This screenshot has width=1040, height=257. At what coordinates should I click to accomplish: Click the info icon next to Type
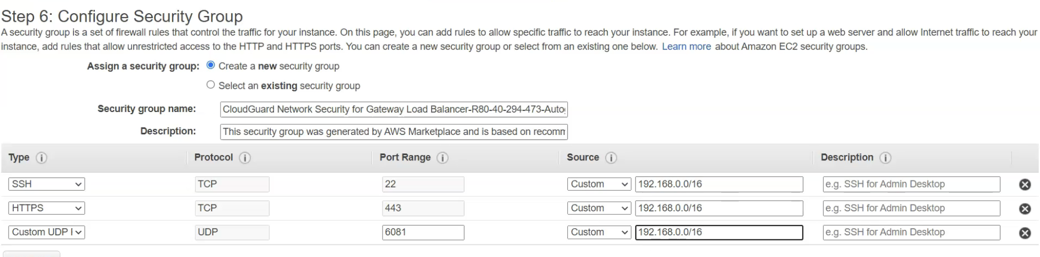(41, 158)
